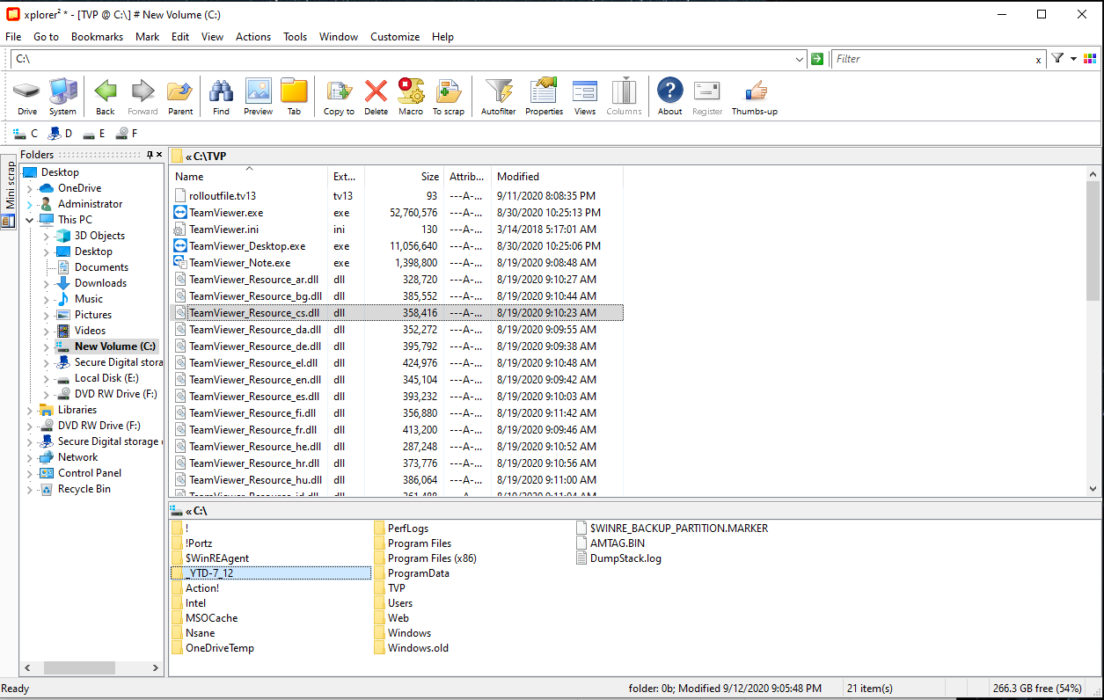Viewport: 1104px width, 700px height.
Task: Open the Bookmarks menu
Action: 97,37
